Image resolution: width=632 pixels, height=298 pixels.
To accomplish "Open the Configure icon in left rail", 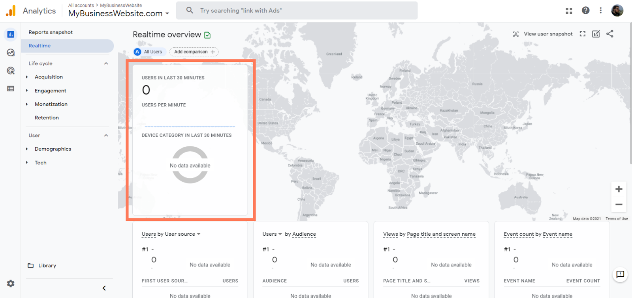I will tap(11, 89).
